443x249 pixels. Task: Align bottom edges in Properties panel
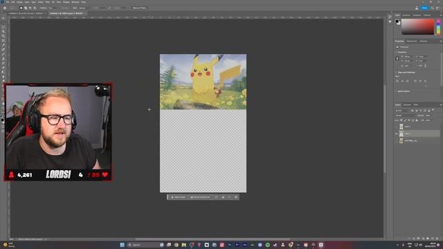[x=425, y=81]
